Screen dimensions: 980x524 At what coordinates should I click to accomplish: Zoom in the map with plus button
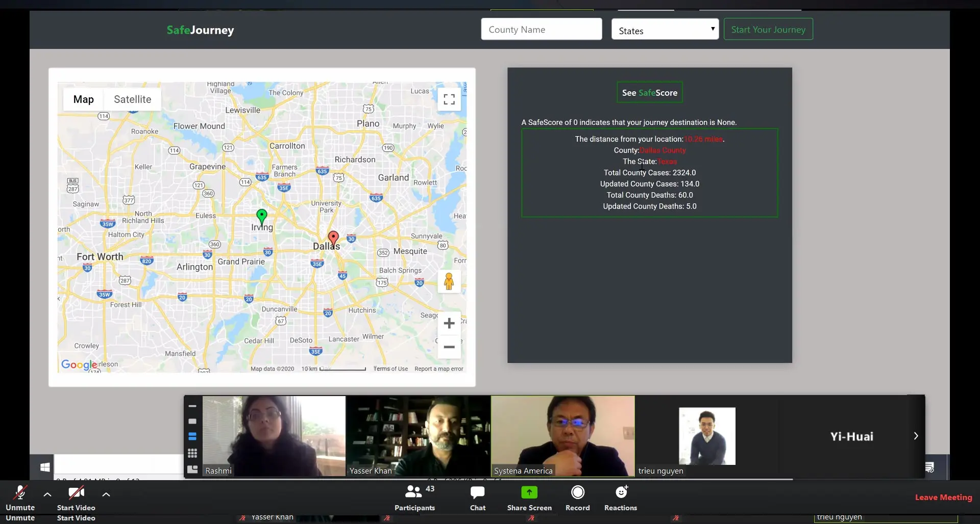click(x=449, y=324)
